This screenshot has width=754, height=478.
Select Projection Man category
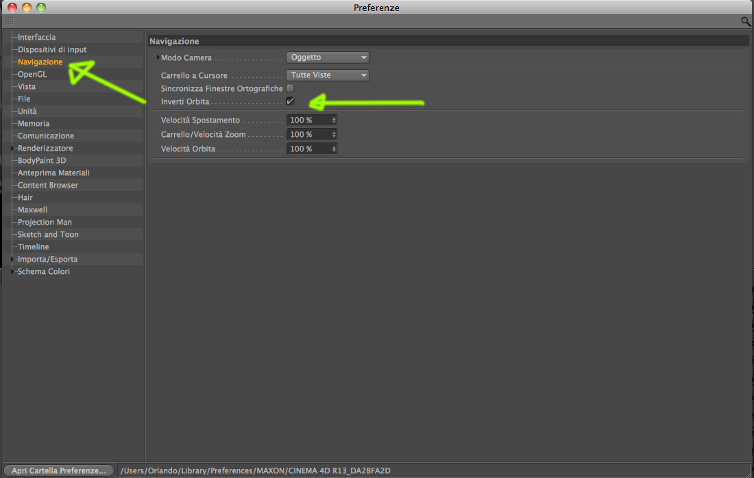(x=45, y=222)
